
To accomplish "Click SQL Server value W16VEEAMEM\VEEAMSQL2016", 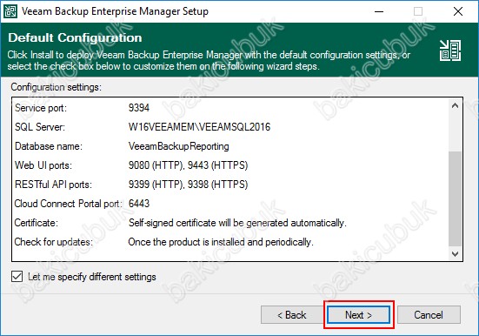I will (199, 127).
